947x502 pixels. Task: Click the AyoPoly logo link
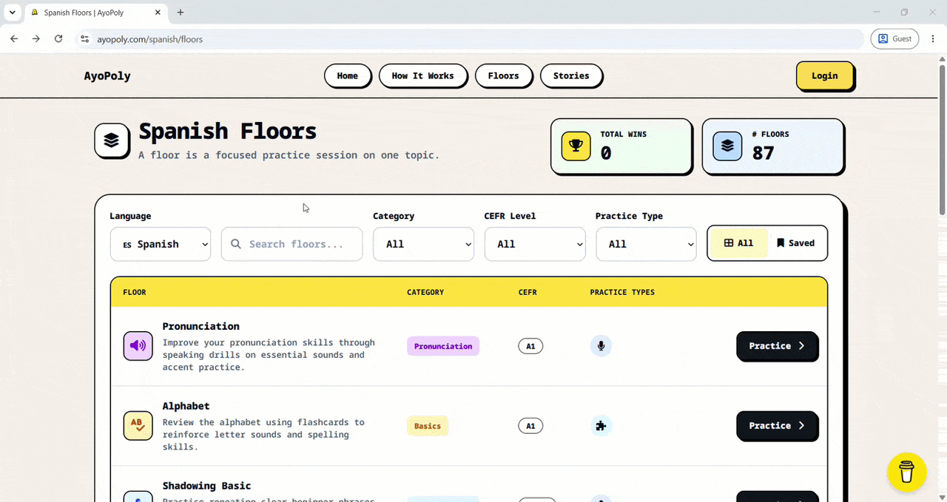pos(107,75)
